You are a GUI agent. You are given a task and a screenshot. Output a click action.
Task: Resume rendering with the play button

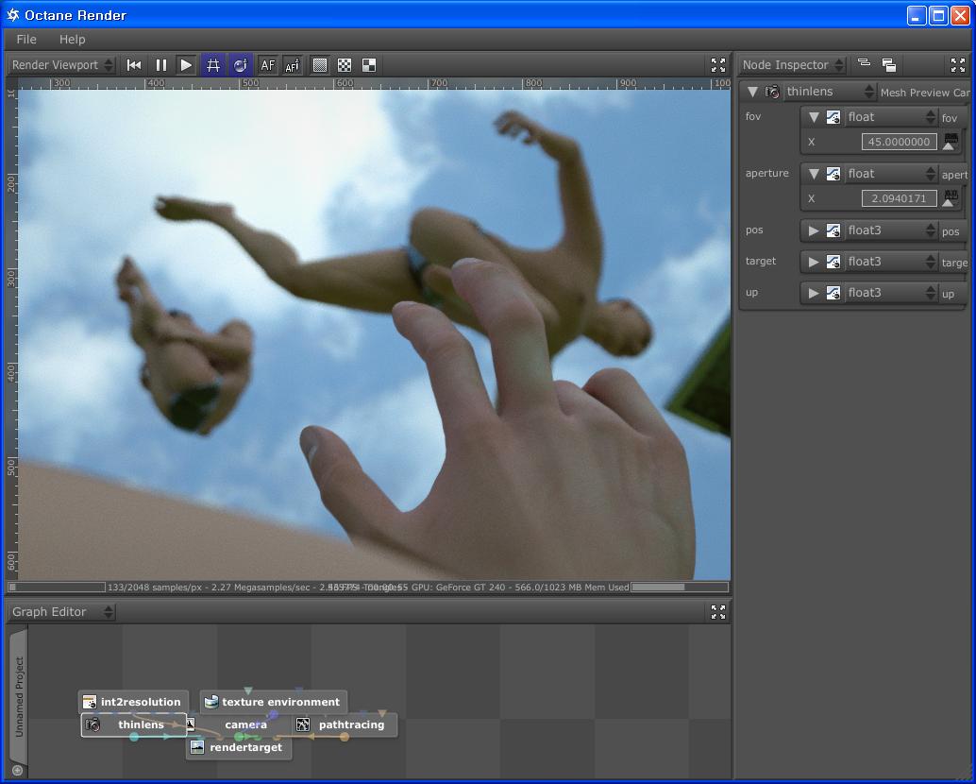[186, 65]
